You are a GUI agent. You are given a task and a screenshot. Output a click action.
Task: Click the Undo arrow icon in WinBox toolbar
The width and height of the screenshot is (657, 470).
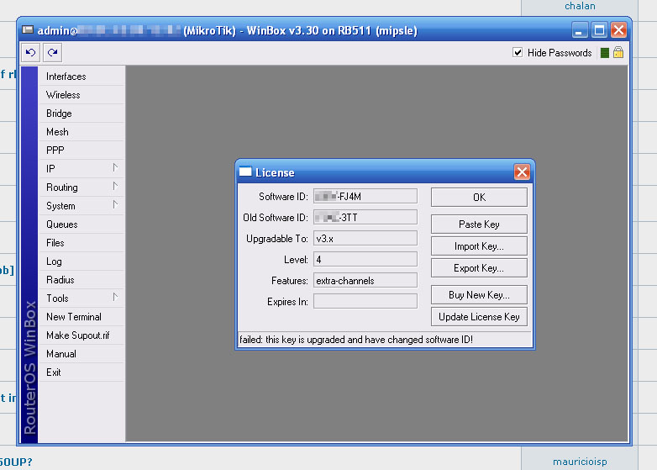30,52
